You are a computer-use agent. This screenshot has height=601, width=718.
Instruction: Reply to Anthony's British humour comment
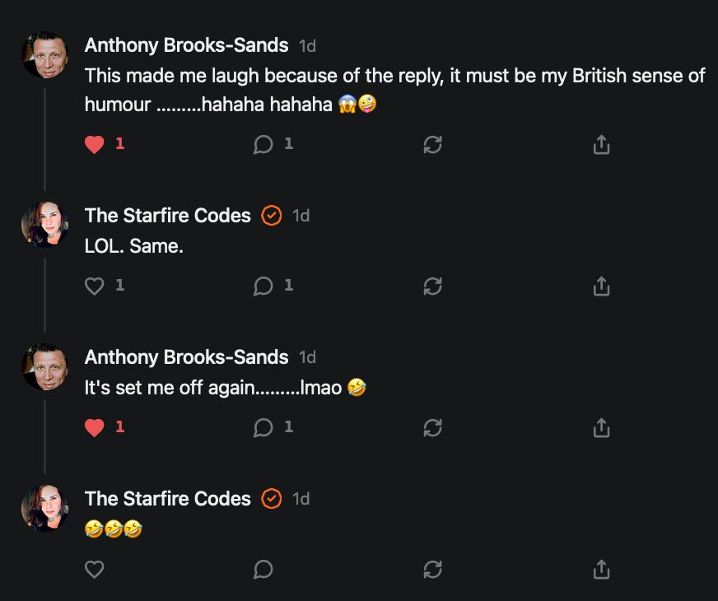[x=263, y=145]
